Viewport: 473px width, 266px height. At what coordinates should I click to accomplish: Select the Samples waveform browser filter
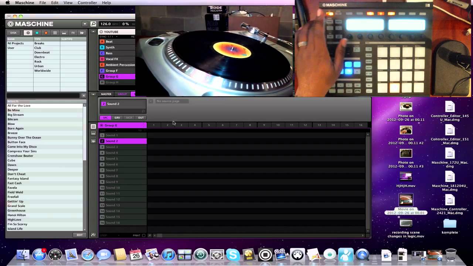click(82, 33)
